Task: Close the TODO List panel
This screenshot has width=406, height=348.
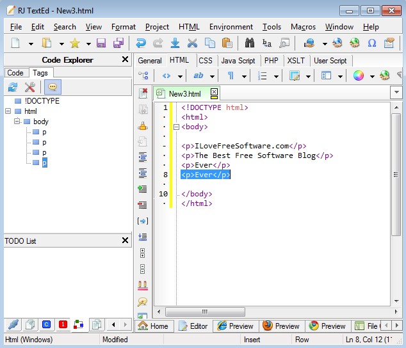Action: pos(125,241)
